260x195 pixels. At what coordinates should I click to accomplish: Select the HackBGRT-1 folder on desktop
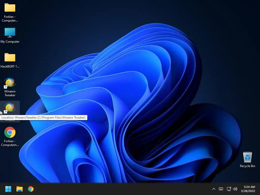[x=10, y=58]
